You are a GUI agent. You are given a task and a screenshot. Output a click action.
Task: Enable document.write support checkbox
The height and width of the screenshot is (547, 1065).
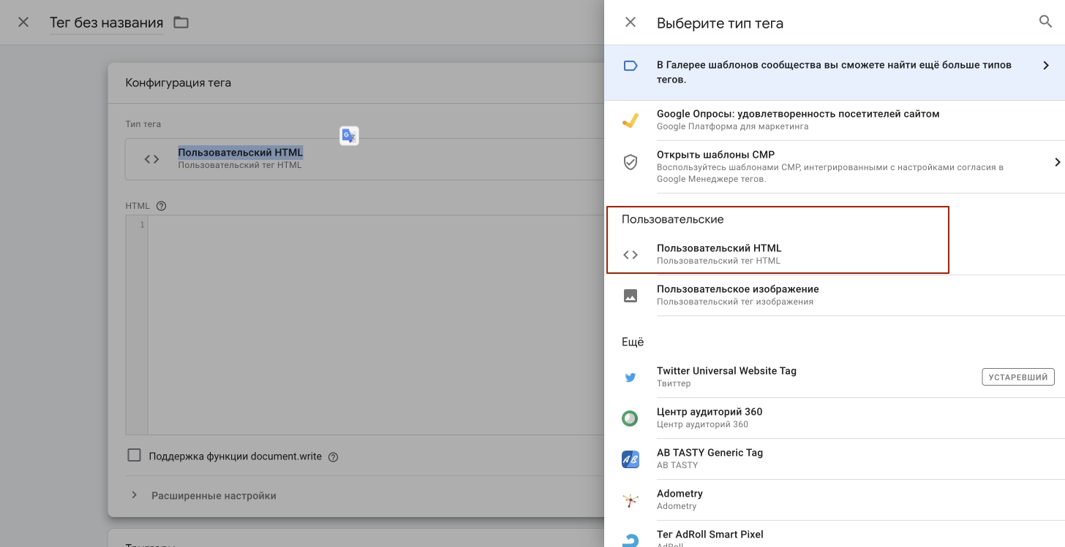tap(134, 456)
